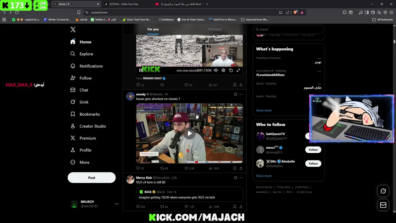
Task: Open Explore from the sidebar
Action: click(82, 54)
